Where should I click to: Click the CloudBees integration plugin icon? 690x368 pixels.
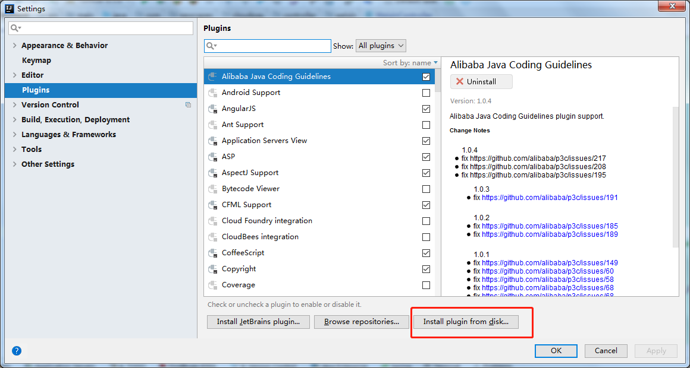click(213, 237)
